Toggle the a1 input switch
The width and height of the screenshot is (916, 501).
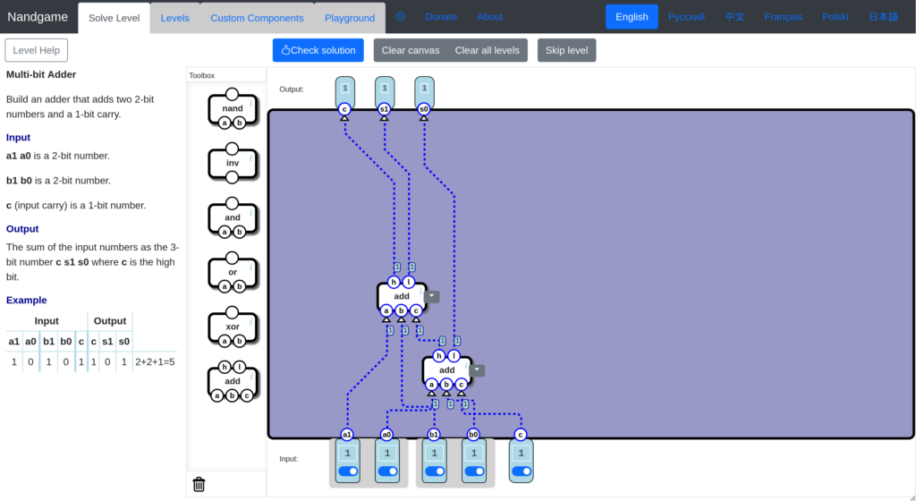[x=347, y=471]
